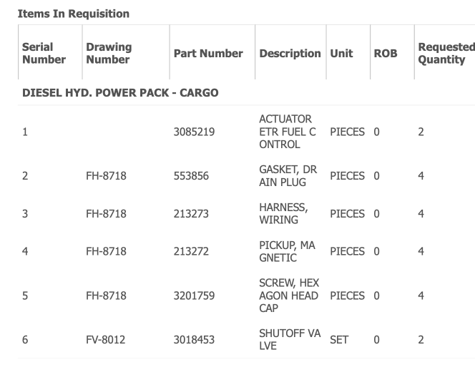The image size is (475, 375).
Task: Select the Requested Quantity column header
Action: (x=445, y=53)
